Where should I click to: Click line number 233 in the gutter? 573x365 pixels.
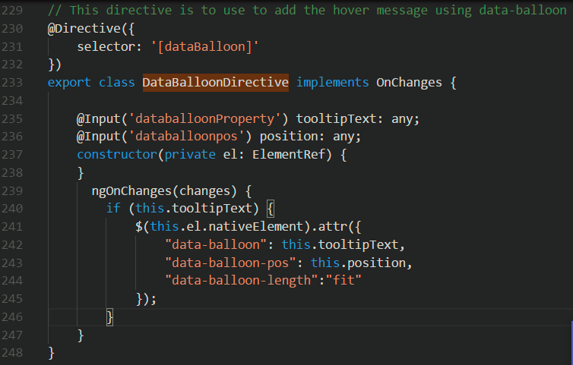click(12, 82)
